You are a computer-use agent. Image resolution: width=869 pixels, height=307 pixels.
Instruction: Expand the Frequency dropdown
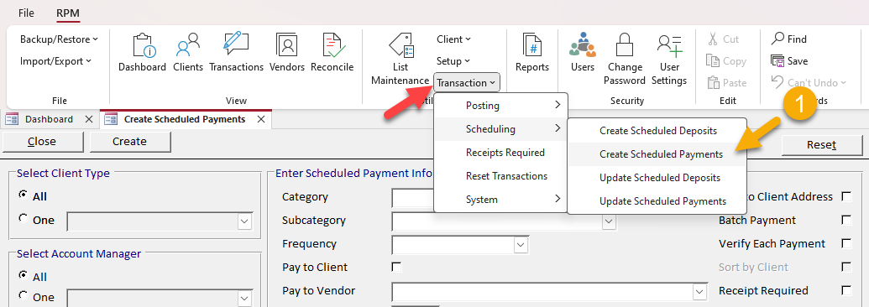521,244
